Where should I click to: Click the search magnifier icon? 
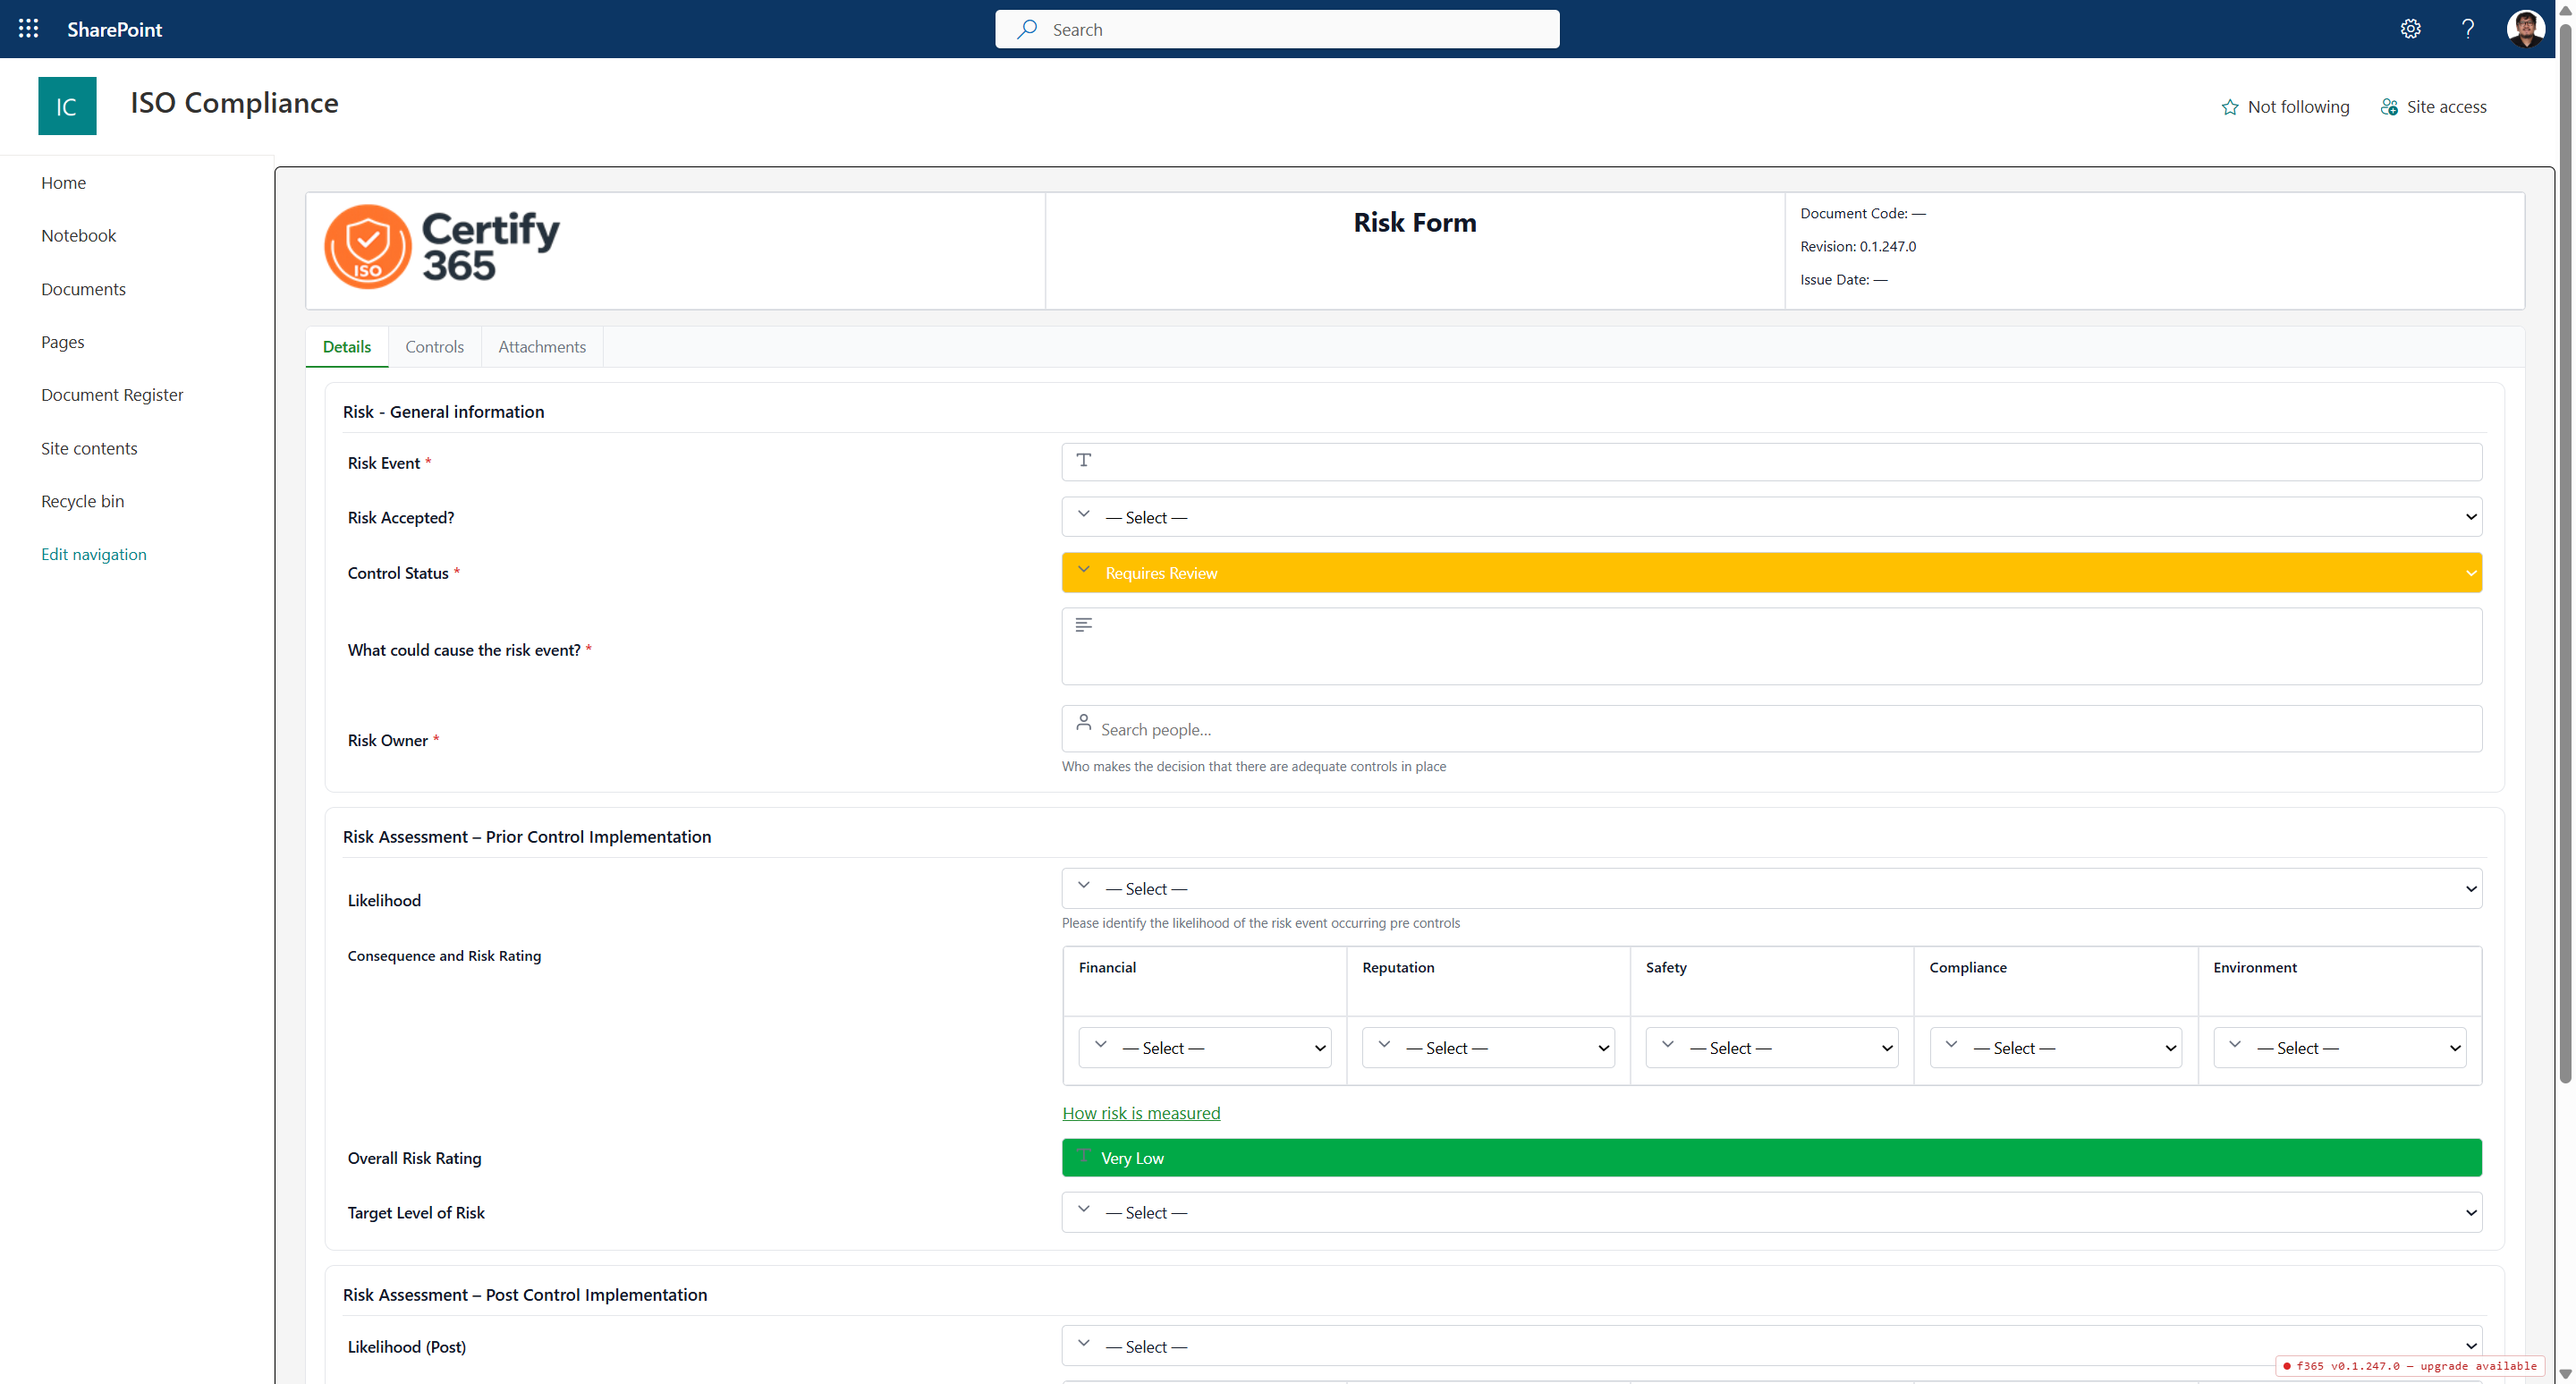tap(1027, 29)
